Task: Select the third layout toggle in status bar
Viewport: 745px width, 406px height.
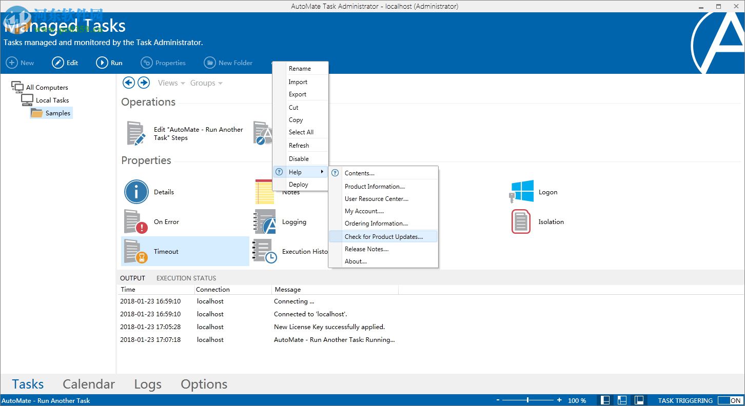Action: click(x=639, y=400)
